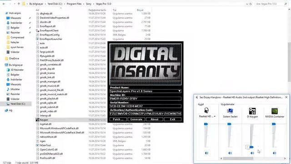Open the oyun havası folder in quick access
Viewport: 291px width, 164px height.
(x=17, y=47)
